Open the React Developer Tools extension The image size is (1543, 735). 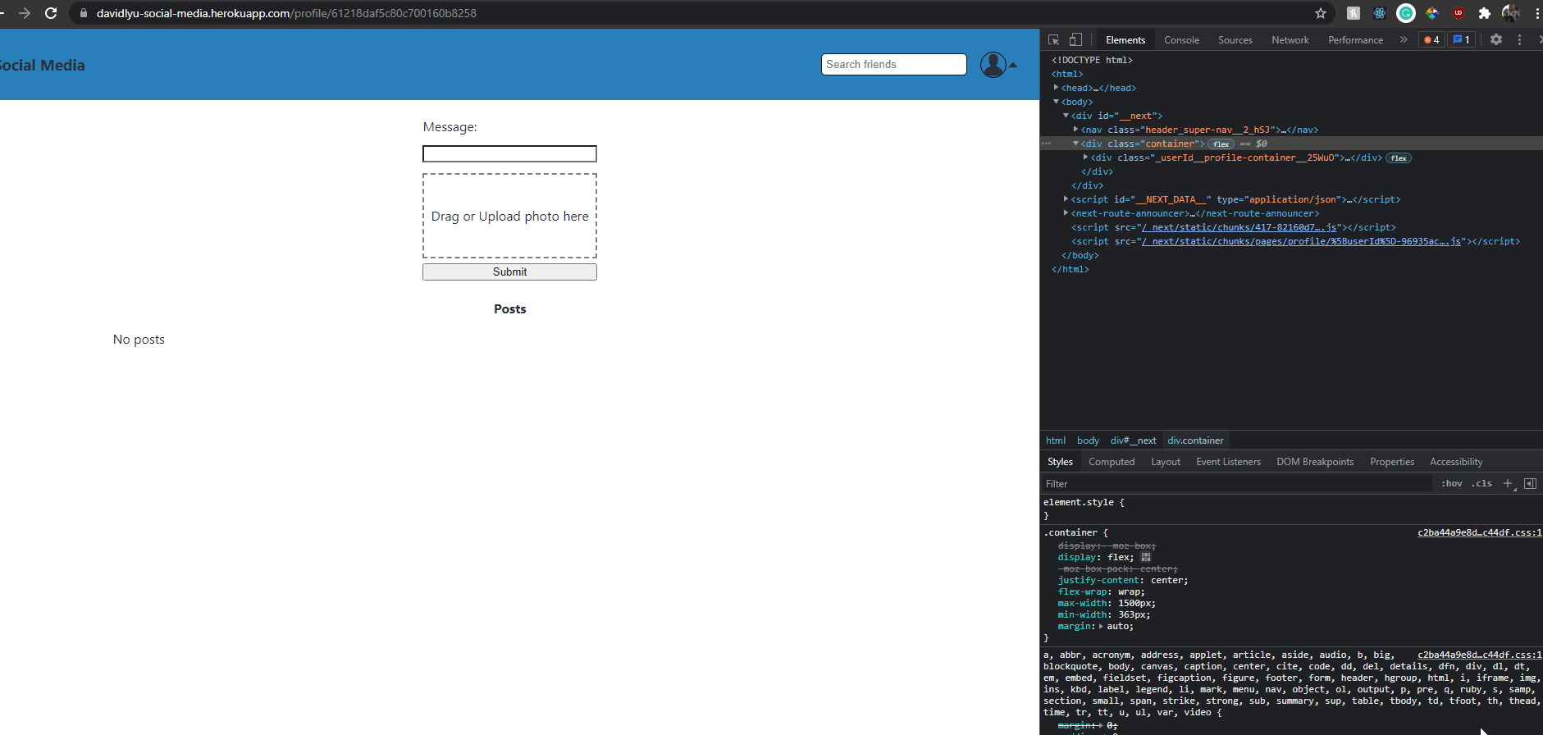coord(1380,13)
